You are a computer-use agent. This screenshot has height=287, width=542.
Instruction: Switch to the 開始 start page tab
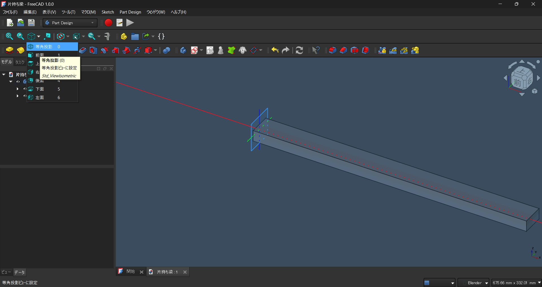pyautogui.click(x=130, y=271)
